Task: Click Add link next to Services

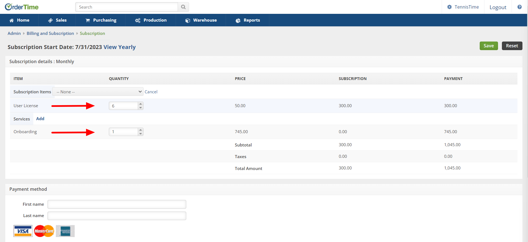Action: [x=40, y=119]
